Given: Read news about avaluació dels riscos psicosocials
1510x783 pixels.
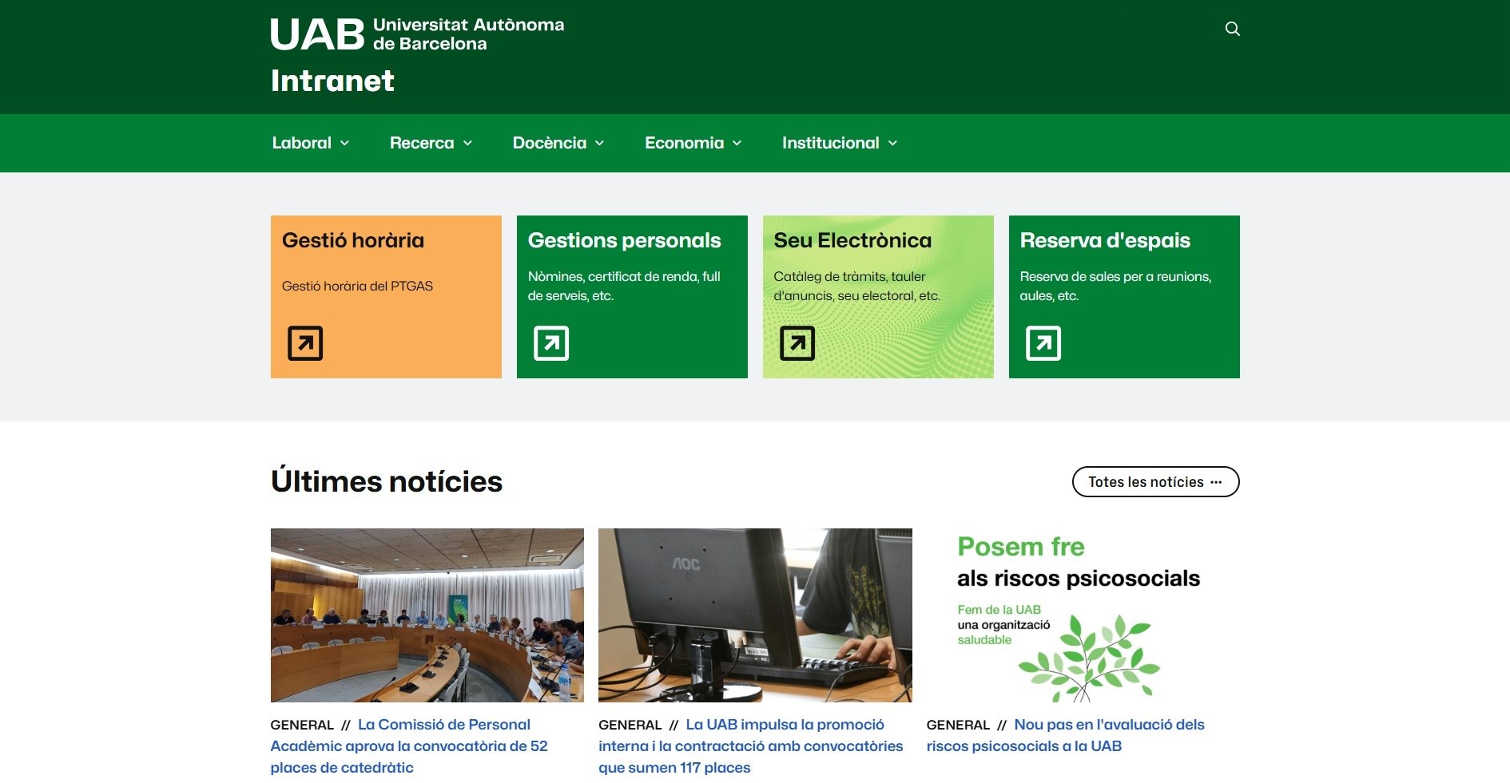Looking at the screenshot, I should [1066, 735].
